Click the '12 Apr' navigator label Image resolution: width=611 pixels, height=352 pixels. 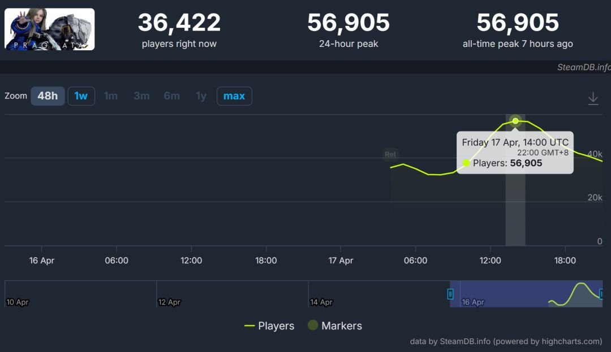(169, 302)
